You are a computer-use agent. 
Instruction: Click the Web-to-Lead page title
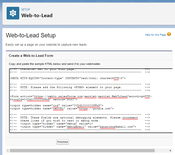37,15
